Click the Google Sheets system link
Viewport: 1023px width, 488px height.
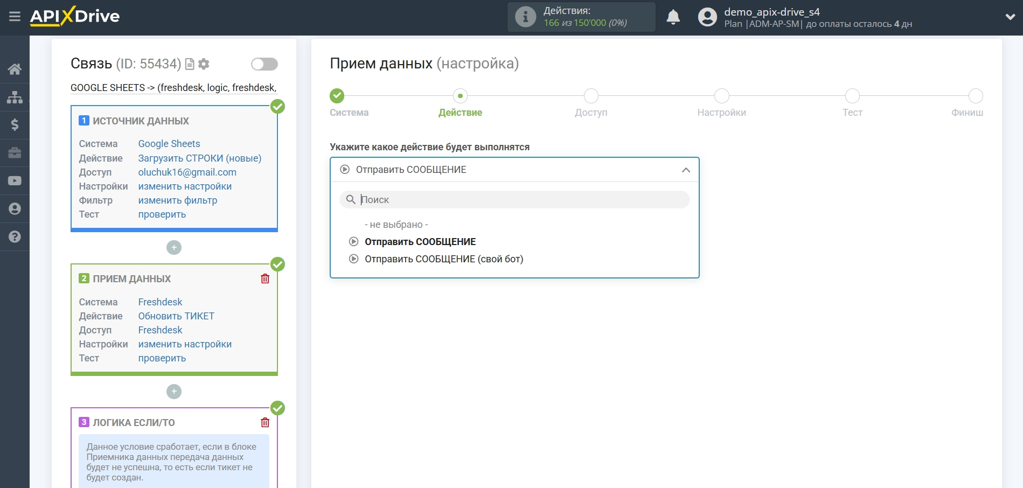[169, 144]
